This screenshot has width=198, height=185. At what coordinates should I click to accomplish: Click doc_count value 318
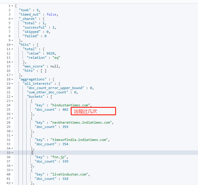(65, 179)
